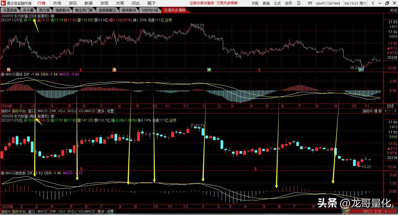Switch to the 板块联动 tab
398x215 pixels.
(129, 10)
